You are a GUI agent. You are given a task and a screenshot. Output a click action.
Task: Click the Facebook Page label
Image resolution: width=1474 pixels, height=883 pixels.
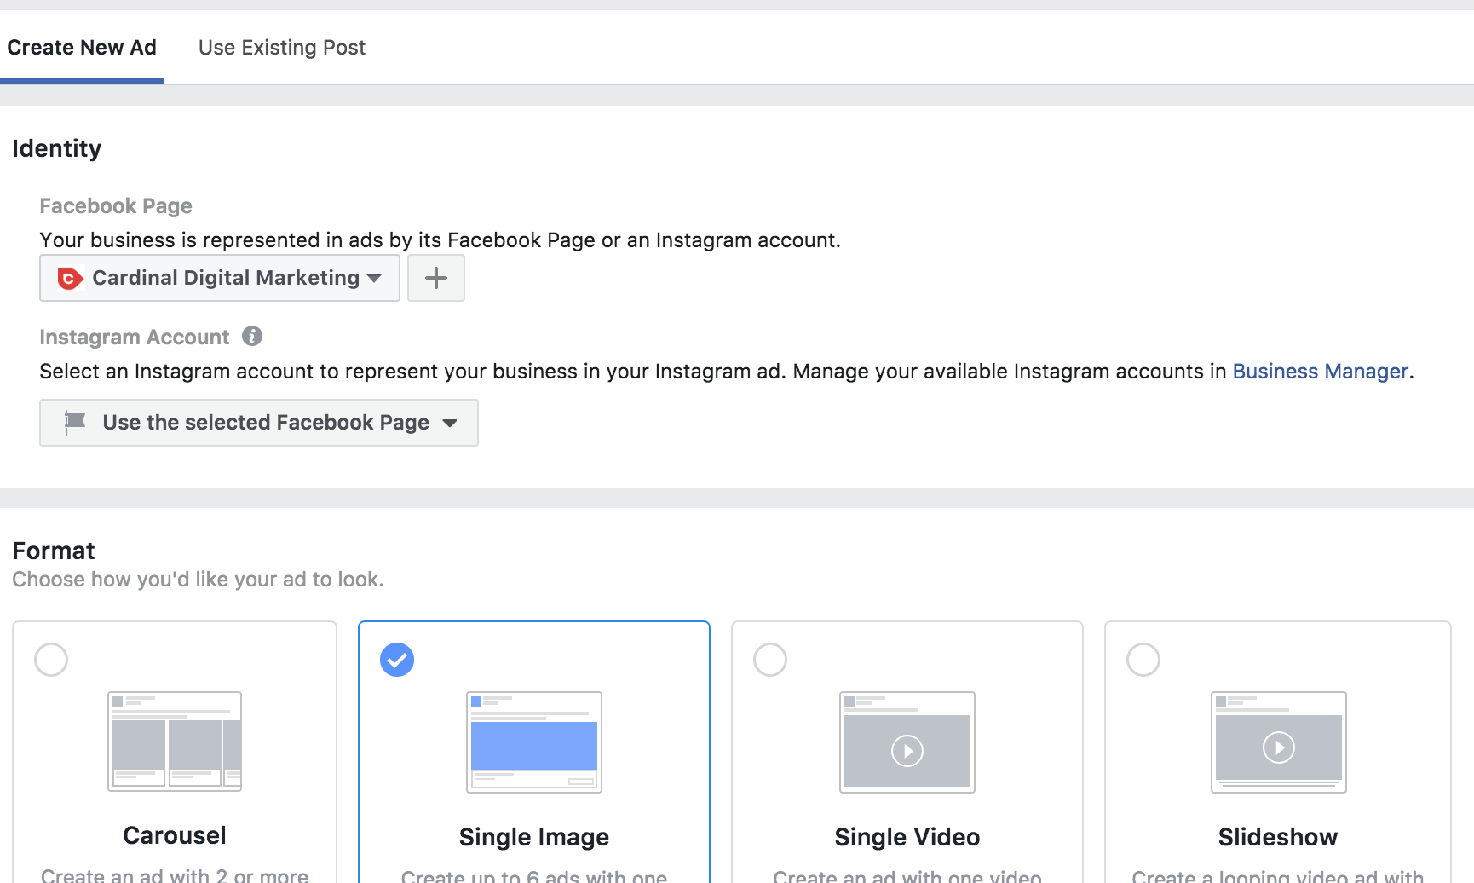point(116,206)
